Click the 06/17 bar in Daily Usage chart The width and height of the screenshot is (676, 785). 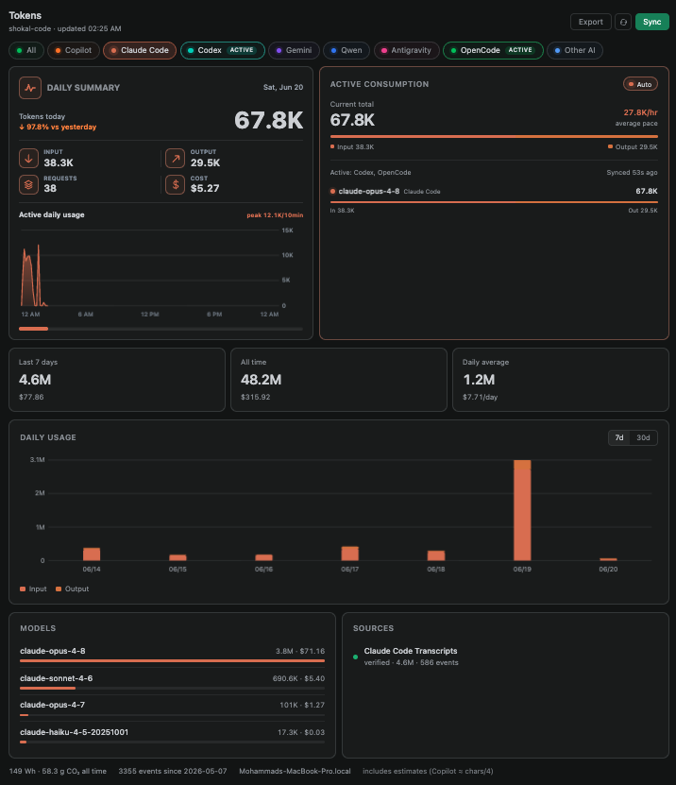[x=349, y=554]
